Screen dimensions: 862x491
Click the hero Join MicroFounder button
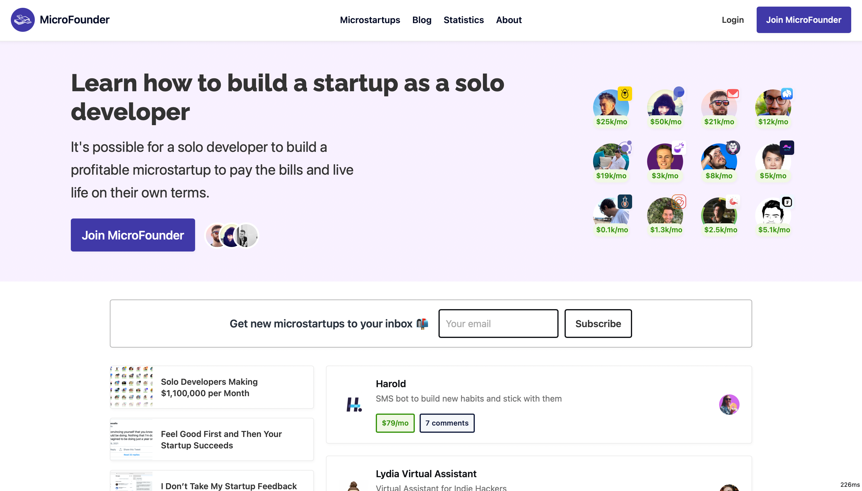pyautogui.click(x=133, y=235)
